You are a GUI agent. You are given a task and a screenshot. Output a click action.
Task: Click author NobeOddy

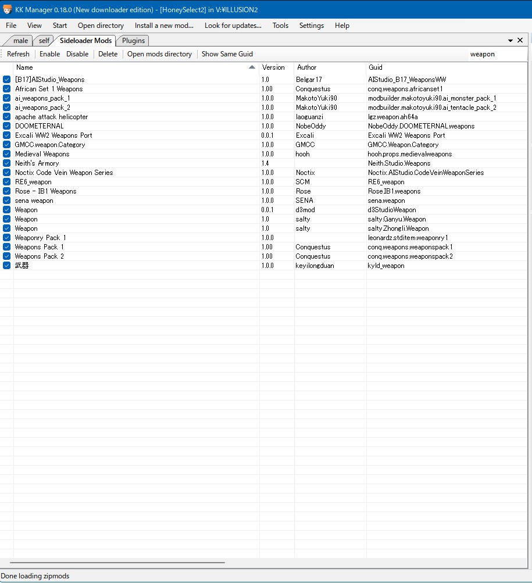click(310, 126)
